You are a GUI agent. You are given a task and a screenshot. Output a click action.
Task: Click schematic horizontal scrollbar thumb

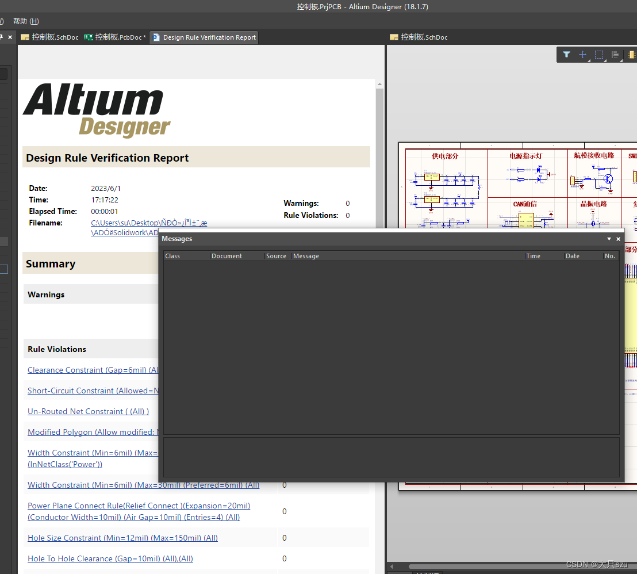(523, 567)
